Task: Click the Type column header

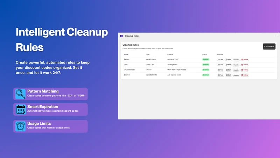Action: pos(147,54)
